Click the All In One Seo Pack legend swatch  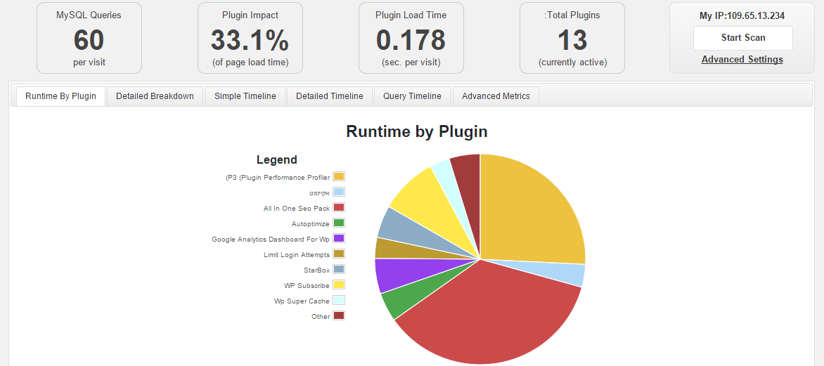(x=339, y=208)
